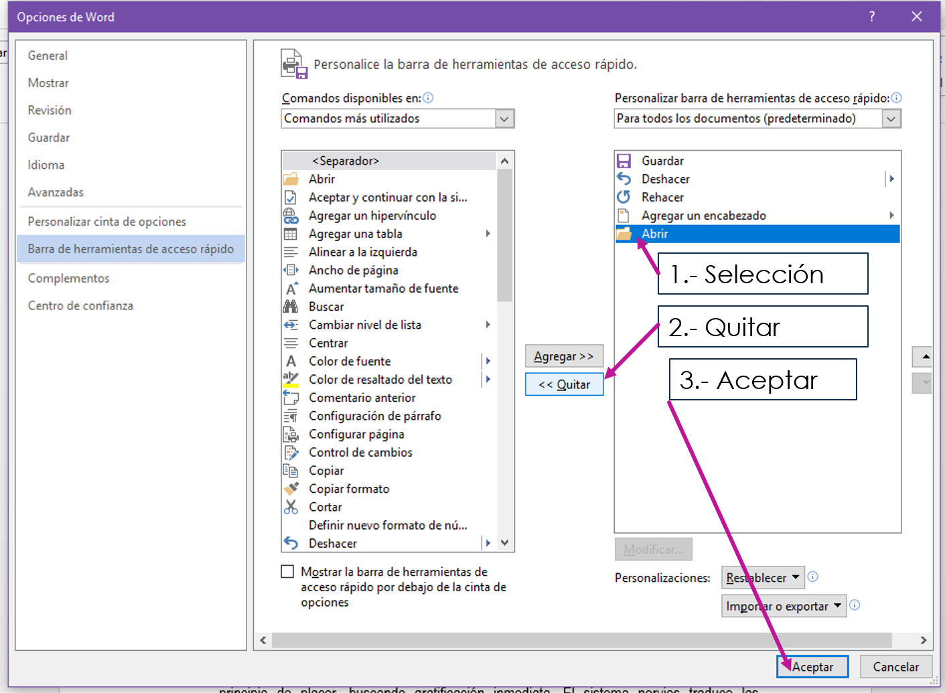The width and height of the screenshot is (945, 693).
Task: Click the Buscar binoculars icon
Action: pos(292,306)
